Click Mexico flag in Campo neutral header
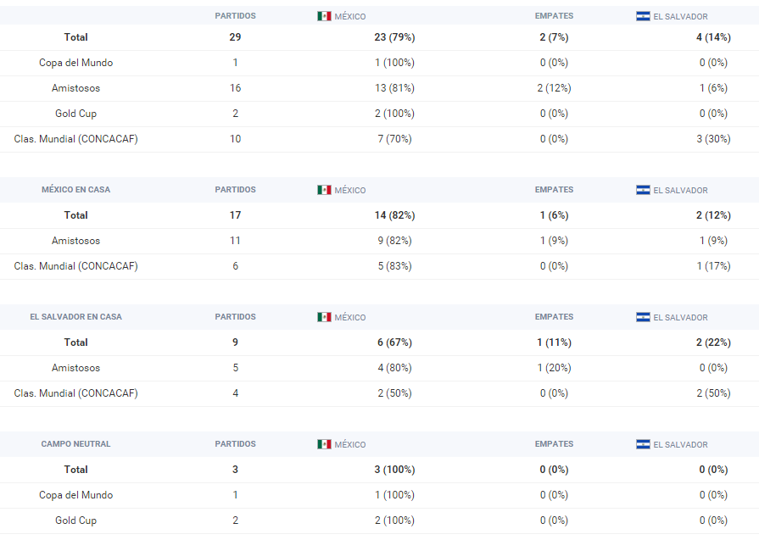 [x=324, y=444]
